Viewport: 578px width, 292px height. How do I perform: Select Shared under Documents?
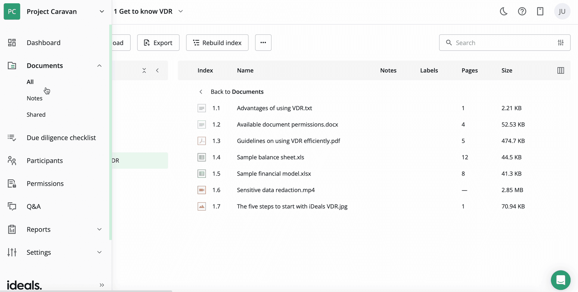(x=36, y=114)
